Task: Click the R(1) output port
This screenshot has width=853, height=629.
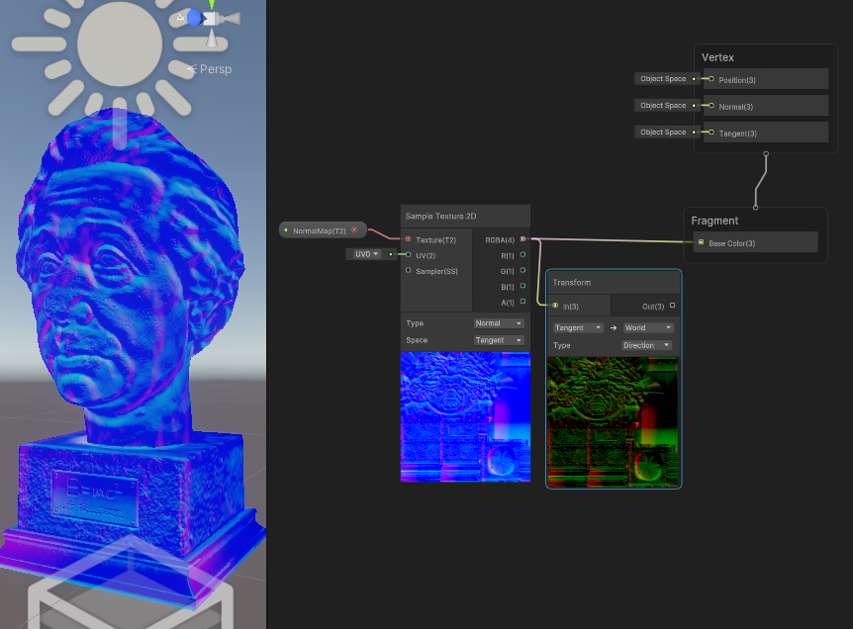Action: (x=522, y=254)
